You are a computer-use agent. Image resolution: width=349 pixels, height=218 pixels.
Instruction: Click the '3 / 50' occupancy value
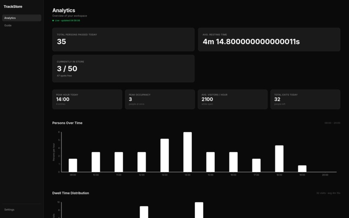click(67, 69)
